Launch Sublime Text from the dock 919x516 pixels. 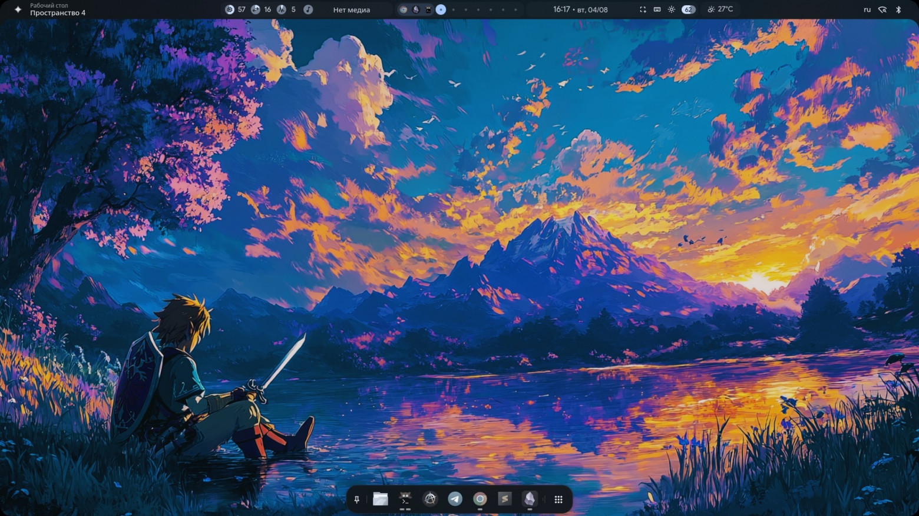505,499
